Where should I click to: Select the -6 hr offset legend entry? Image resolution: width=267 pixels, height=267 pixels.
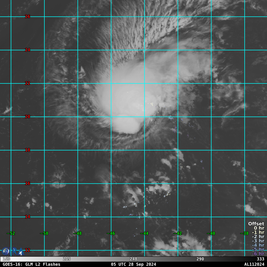click(258, 254)
